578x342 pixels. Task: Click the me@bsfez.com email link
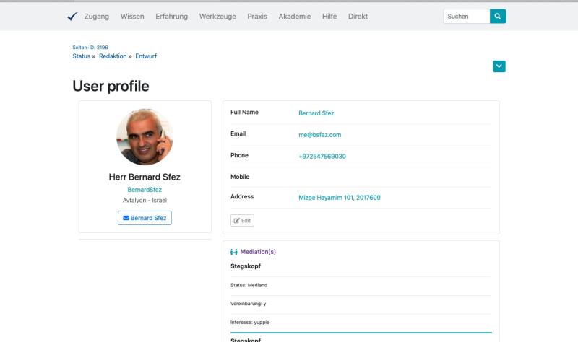click(319, 135)
